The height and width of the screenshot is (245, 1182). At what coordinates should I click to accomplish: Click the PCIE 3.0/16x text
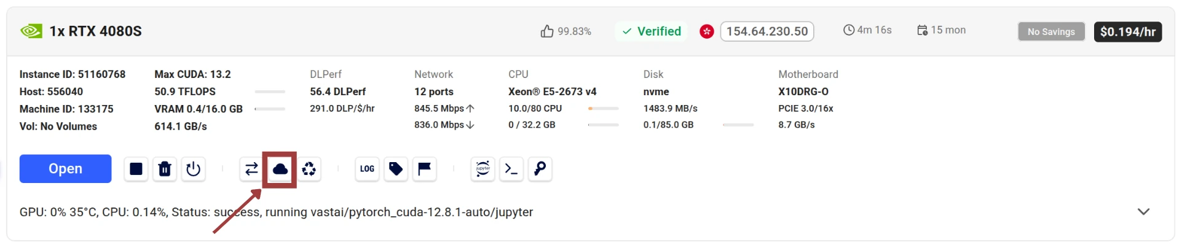[806, 108]
